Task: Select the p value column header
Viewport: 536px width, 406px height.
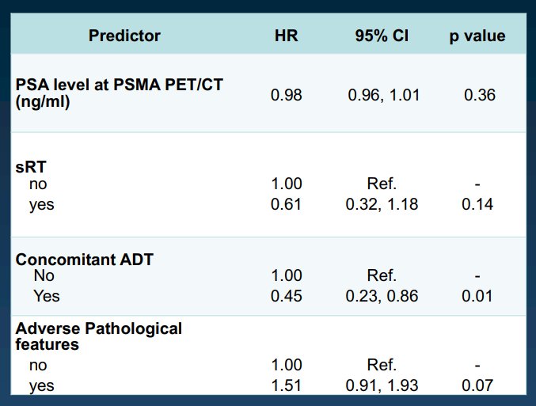Action: tap(477, 36)
